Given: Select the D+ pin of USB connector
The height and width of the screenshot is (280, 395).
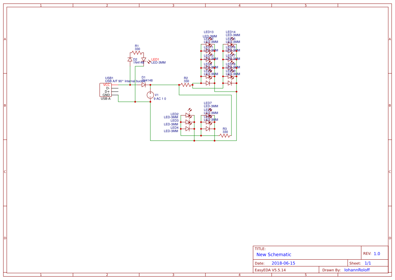Looking at the screenshot, I should [x=107, y=91].
